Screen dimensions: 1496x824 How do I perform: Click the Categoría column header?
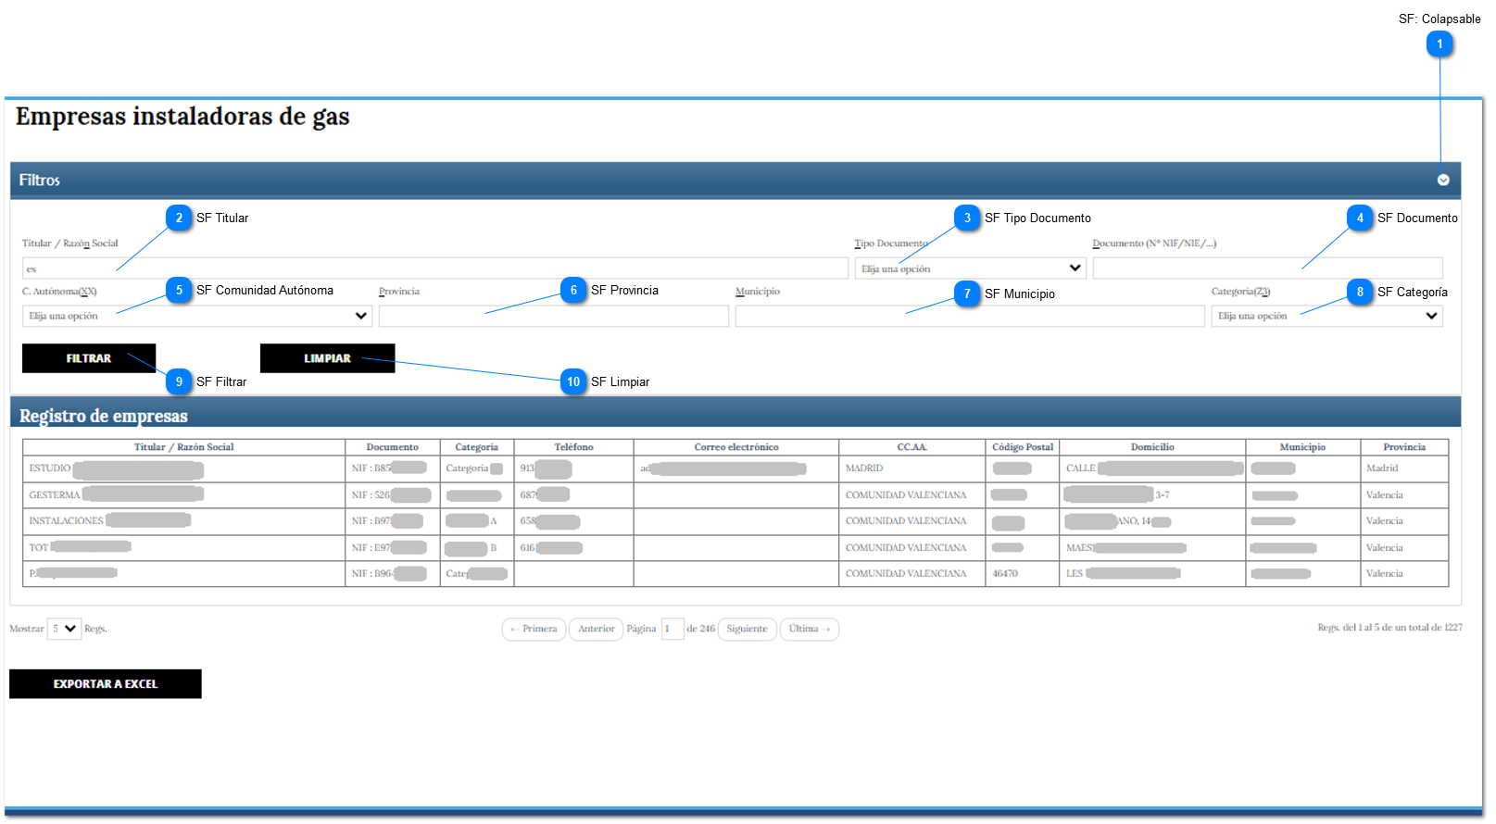point(477,447)
